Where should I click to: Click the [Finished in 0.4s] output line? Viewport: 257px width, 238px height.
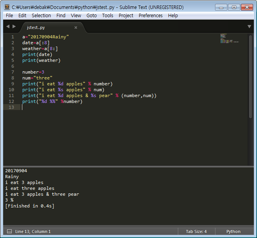click(x=30, y=206)
